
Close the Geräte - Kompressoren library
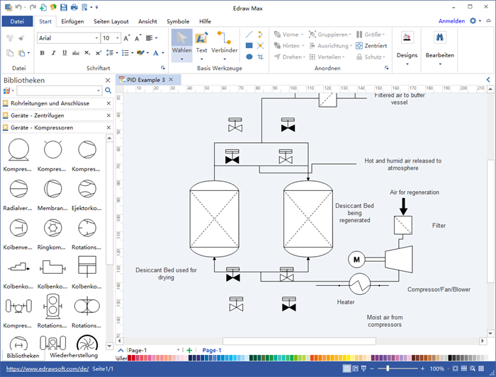pos(108,127)
